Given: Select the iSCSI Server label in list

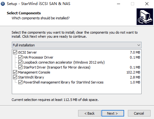Looking at the screenshot, I should click(27, 52).
